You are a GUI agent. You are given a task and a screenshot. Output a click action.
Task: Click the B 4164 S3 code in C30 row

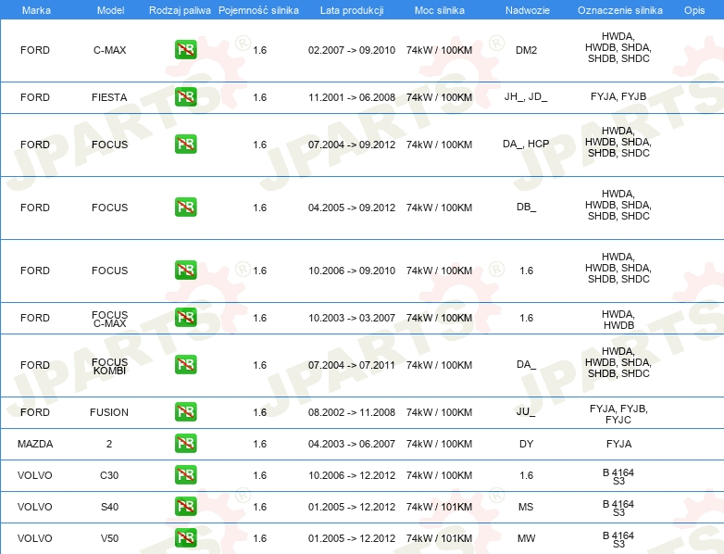tap(618, 476)
